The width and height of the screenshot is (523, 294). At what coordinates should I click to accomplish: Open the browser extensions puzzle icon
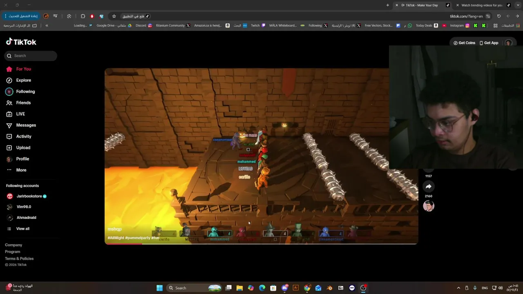83,16
